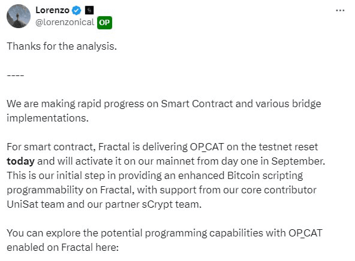The height and width of the screenshot is (261, 355).
Task: Click "You can explore the potential" sentence start
Action: (75, 233)
